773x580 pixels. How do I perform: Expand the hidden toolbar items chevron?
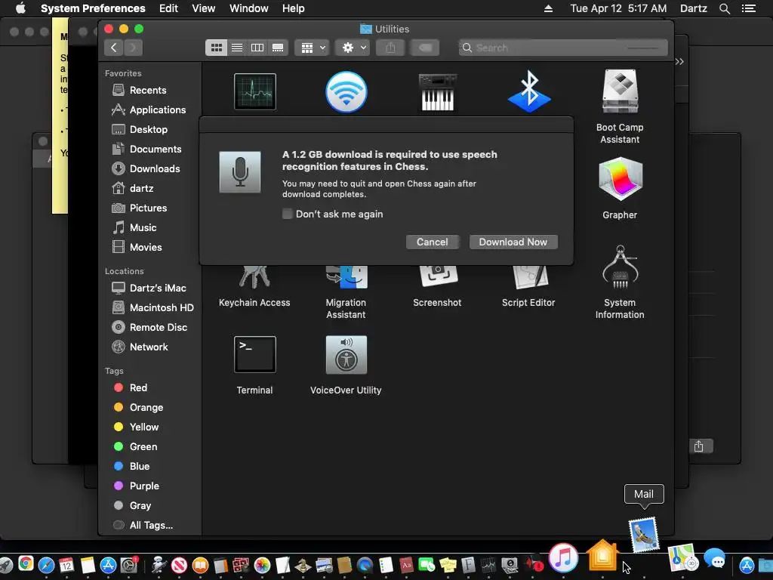pyautogui.click(x=679, y=62)
